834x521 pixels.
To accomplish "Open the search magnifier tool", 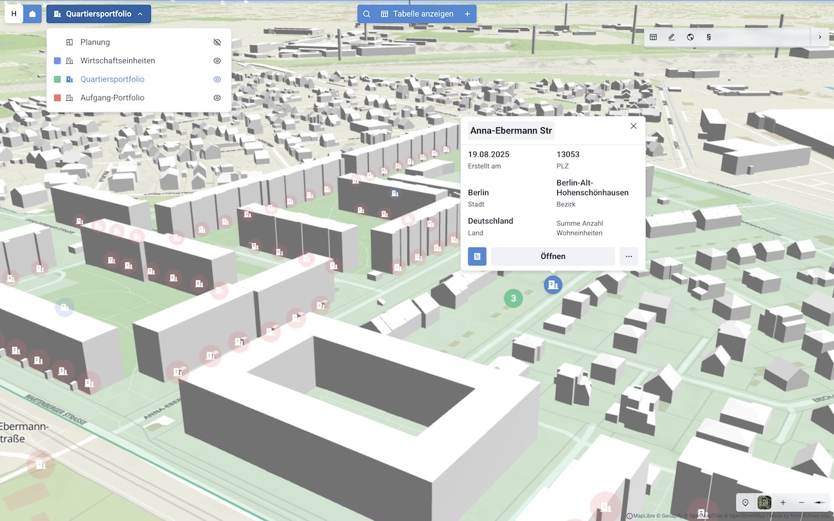I will tap(367, 14).
